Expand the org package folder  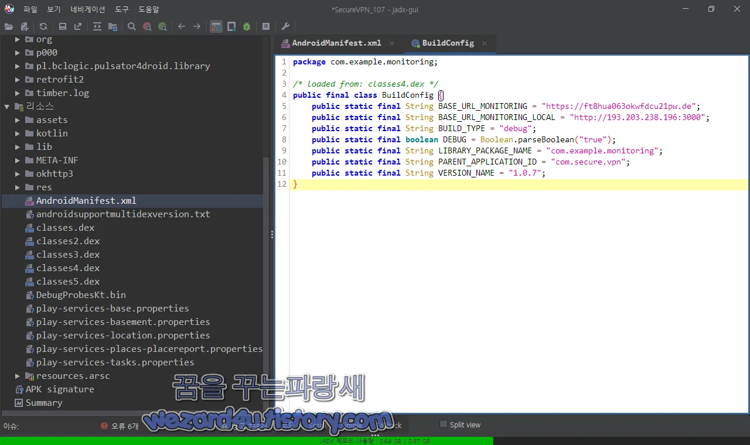pyautogui.click(x=17, y=39)
